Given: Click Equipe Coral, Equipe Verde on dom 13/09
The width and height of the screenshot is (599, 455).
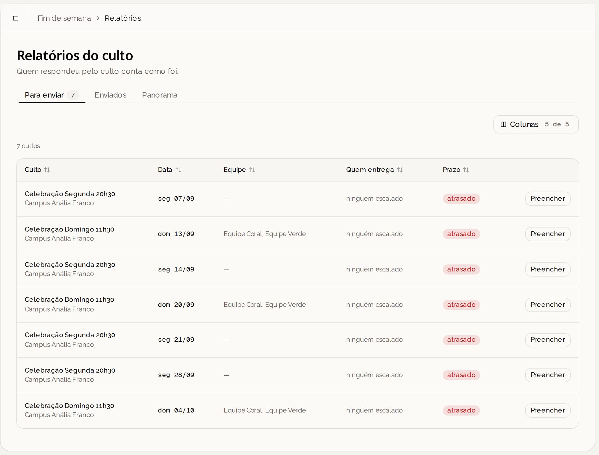Looking at the screenshot, I should click(265, 234).
